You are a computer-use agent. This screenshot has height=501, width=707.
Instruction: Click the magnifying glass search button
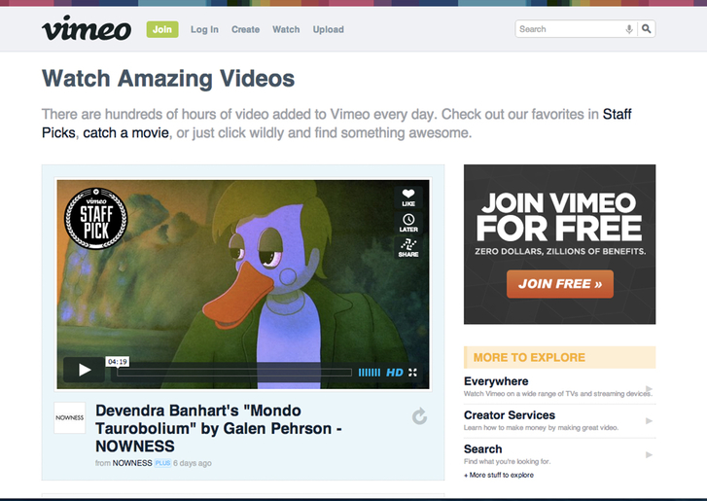pyautogui.click(x=647, y=29)
